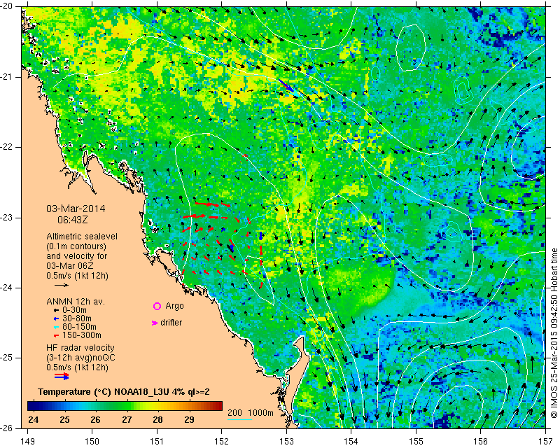
Task: Click the magenta drifter arrow marker in legend
Action: pos(155,323)
